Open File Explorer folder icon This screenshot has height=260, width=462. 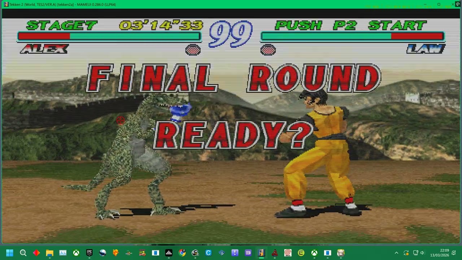click(x=49, y=253)
